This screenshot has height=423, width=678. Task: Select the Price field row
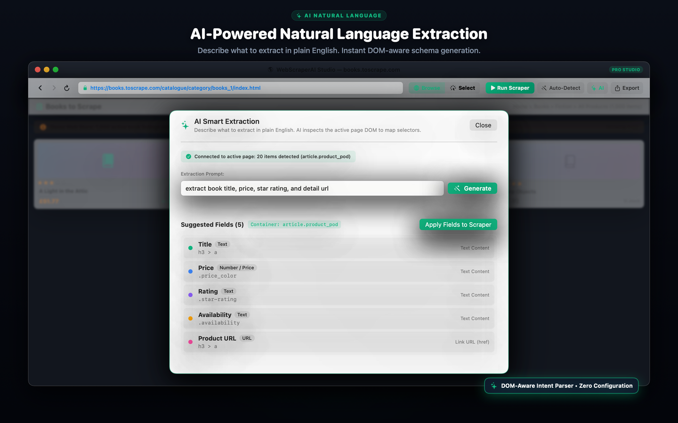339,272
